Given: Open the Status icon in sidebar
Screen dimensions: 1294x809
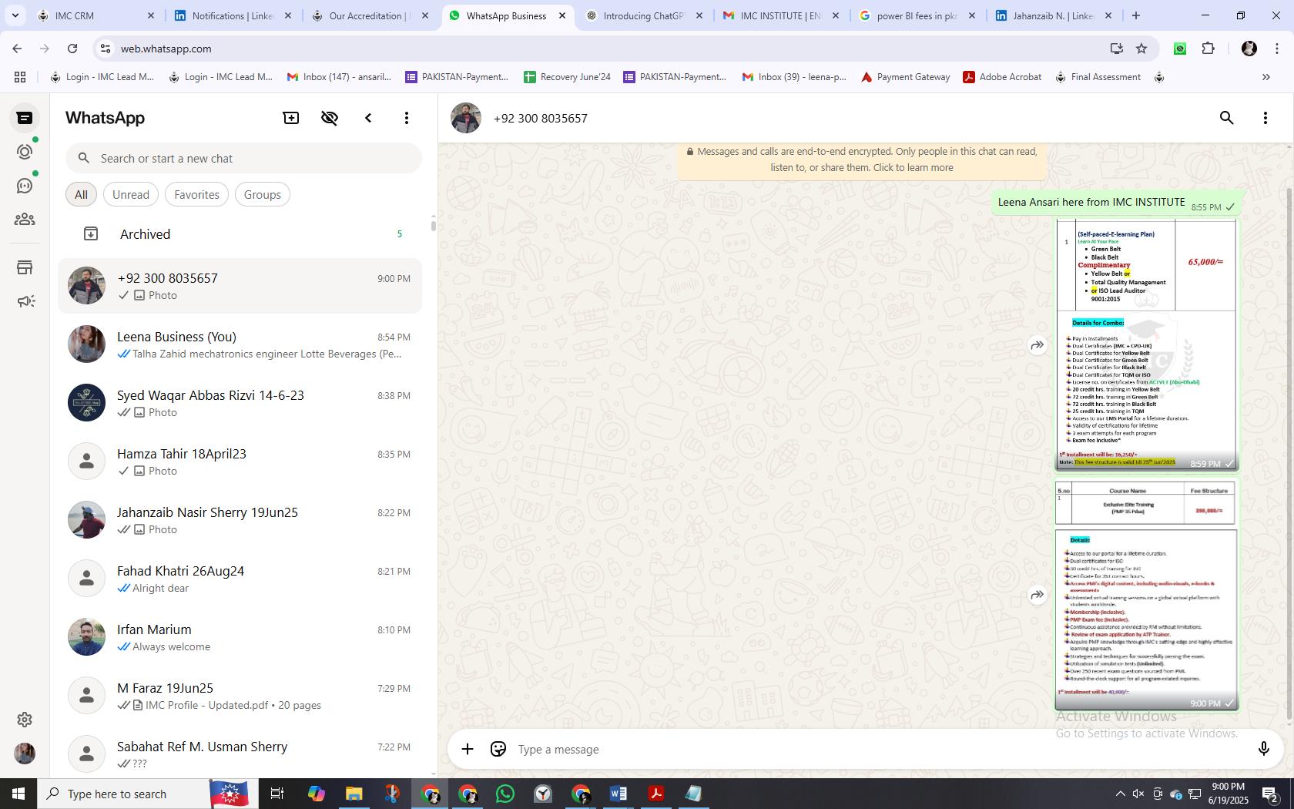Looking at the screenshot, I should (x=25, y=152).
